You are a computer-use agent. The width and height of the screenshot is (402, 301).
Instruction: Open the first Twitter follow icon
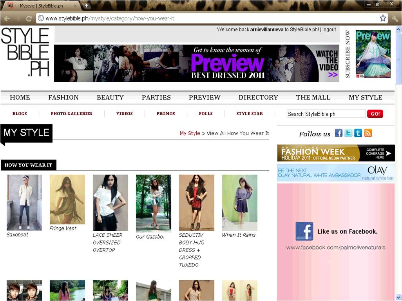click(348, 133)
